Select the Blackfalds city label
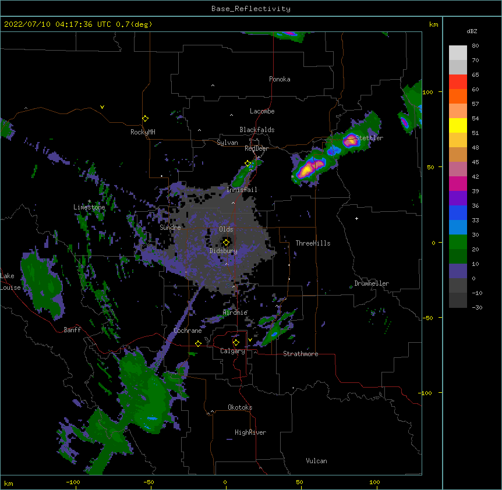Image resolution: width=502 pixels, height=490 pixels. [257, 130]
